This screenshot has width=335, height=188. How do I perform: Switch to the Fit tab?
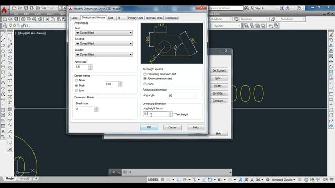pos(119,18)
